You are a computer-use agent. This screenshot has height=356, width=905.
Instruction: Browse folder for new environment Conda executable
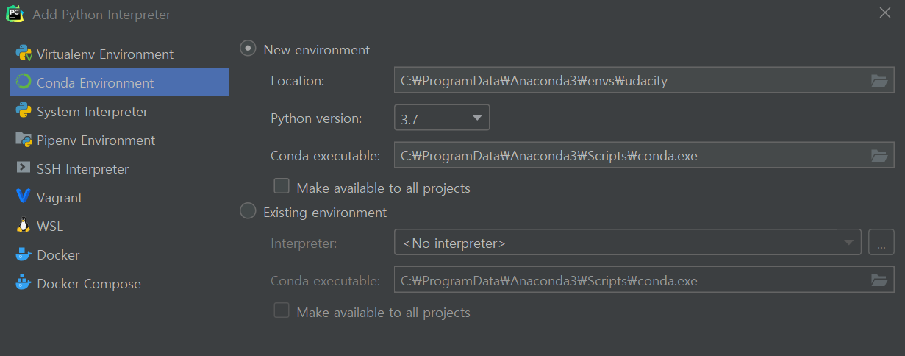(879, 156)
